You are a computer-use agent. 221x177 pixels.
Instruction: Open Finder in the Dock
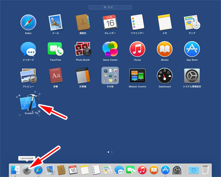click(15, 170)
